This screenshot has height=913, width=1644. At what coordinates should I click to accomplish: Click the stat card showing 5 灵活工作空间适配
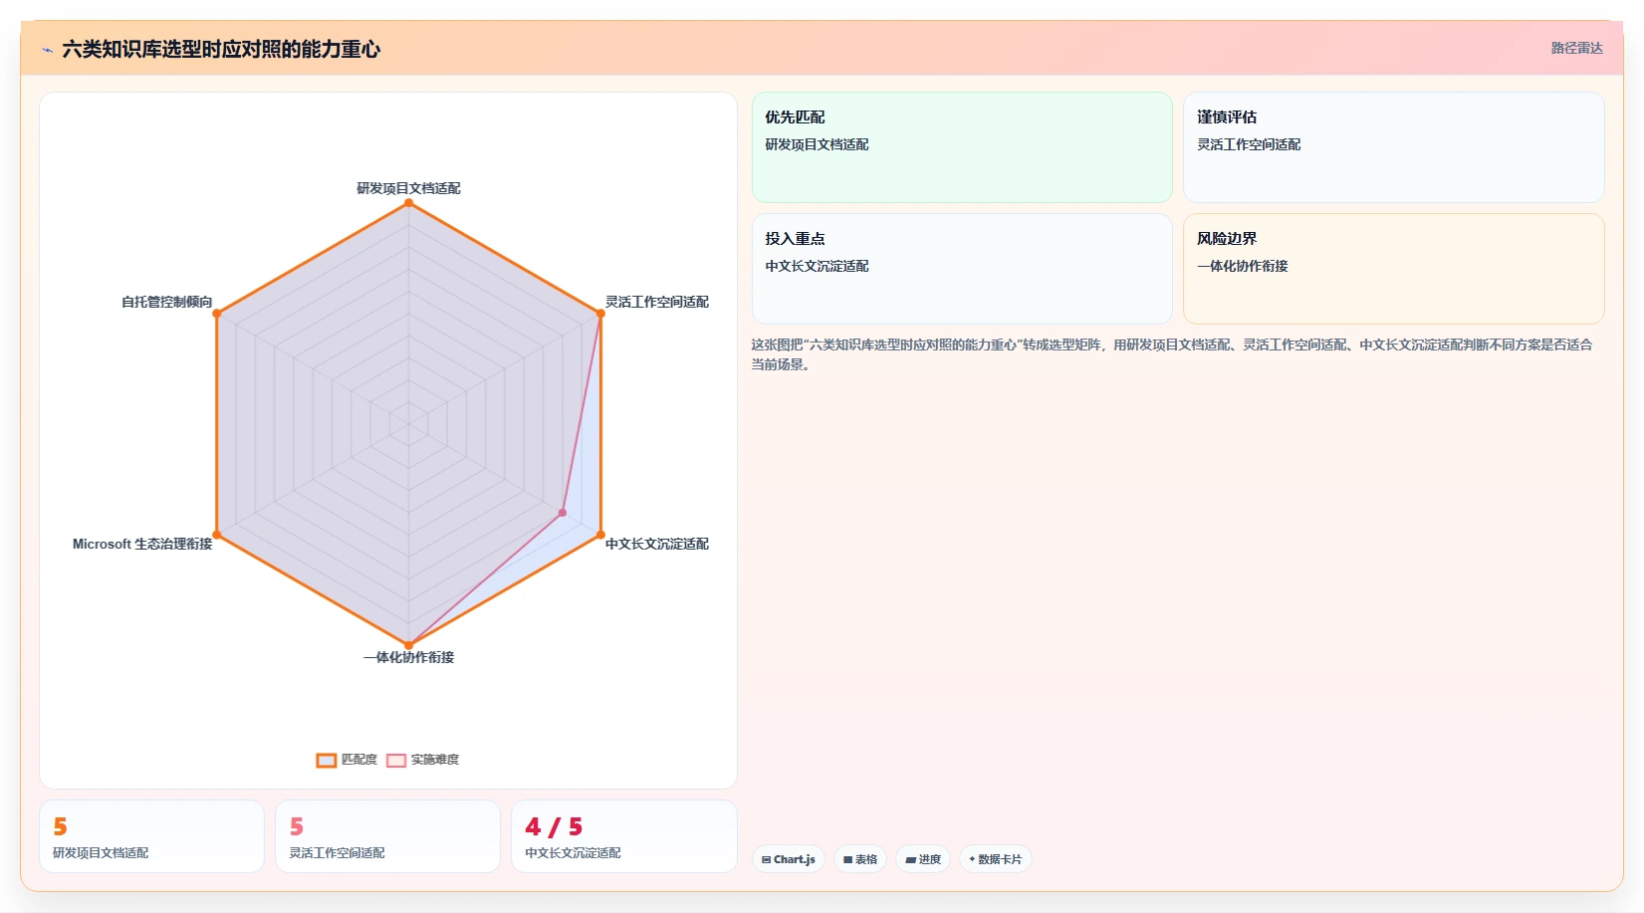click(387, 836)
